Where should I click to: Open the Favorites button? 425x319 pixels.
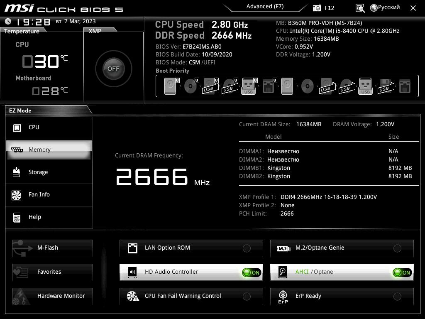point(53,272)
